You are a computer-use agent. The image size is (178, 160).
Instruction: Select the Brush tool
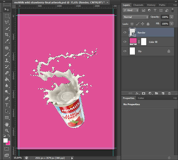coord(7,54)
